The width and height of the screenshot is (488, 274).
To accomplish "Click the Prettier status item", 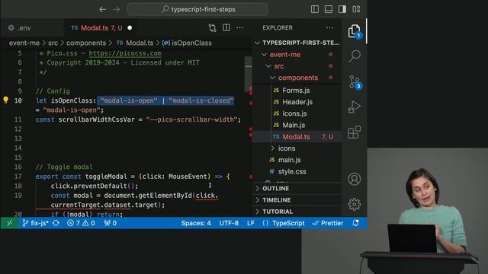I will tap(328, 223).
